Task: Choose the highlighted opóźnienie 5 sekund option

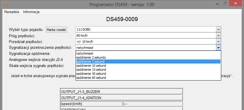Action: point(148,61)
